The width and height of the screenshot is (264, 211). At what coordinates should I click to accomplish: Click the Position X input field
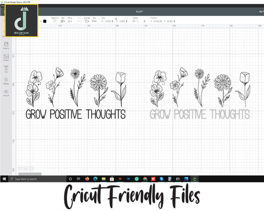tap(157, 21)
